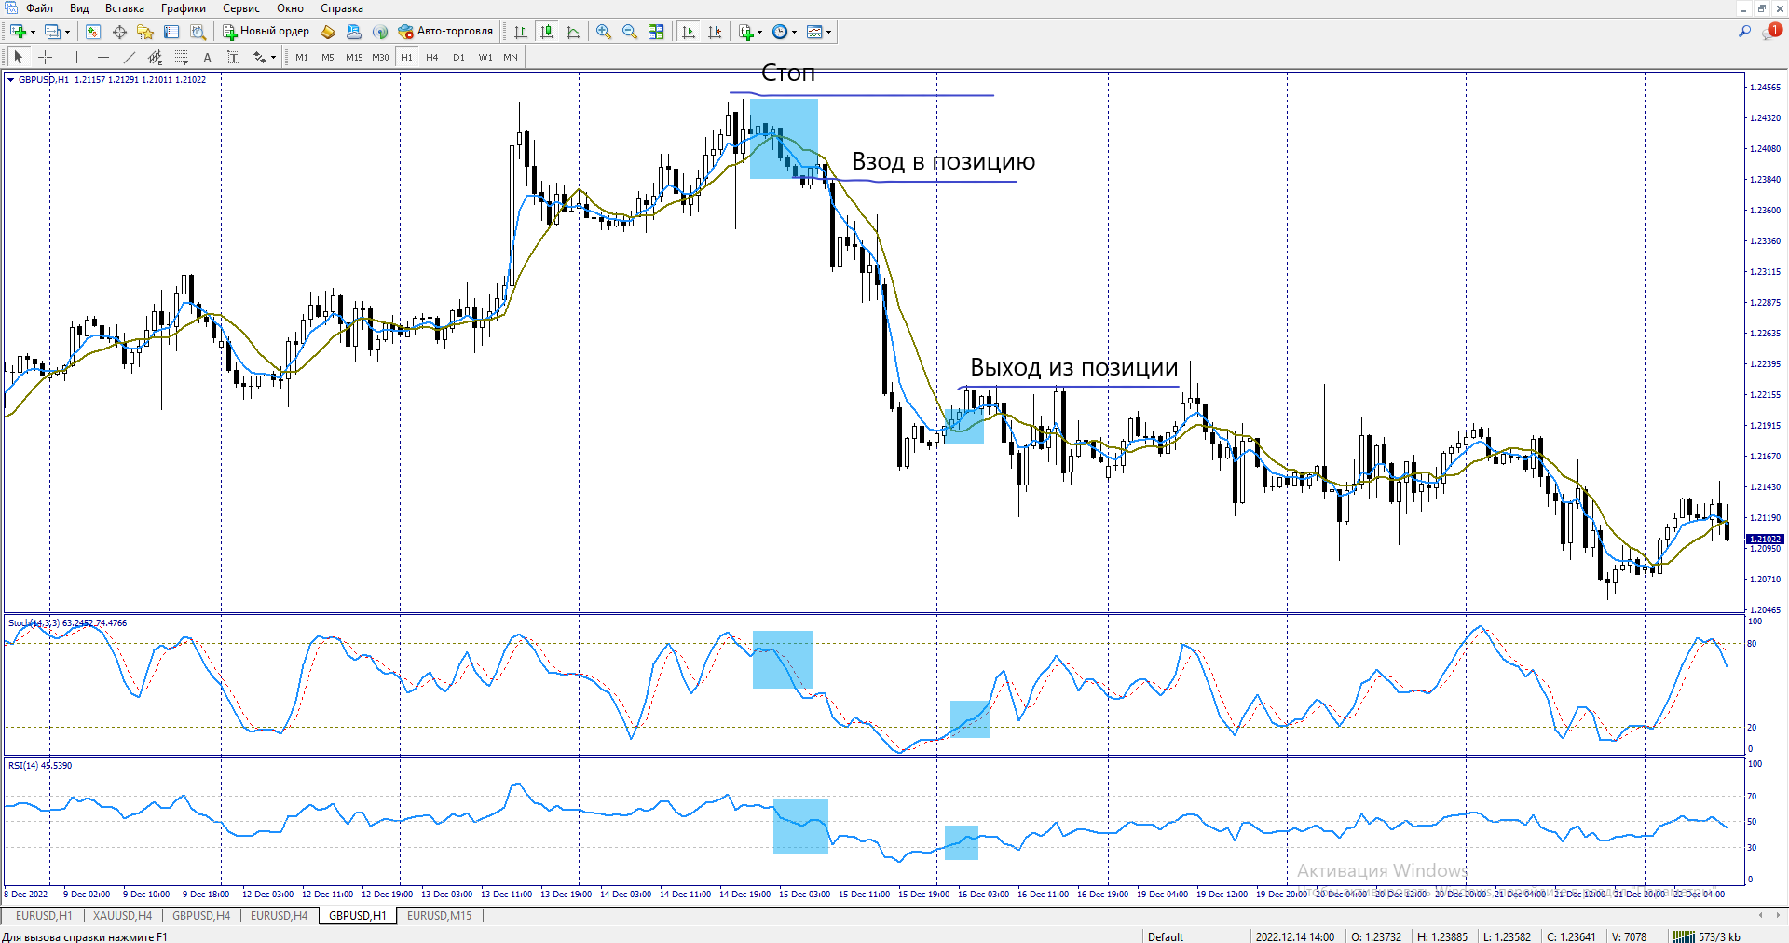Open the search magnifier icon
This screenshot has width=1789, height=943.
point(1744,32)
